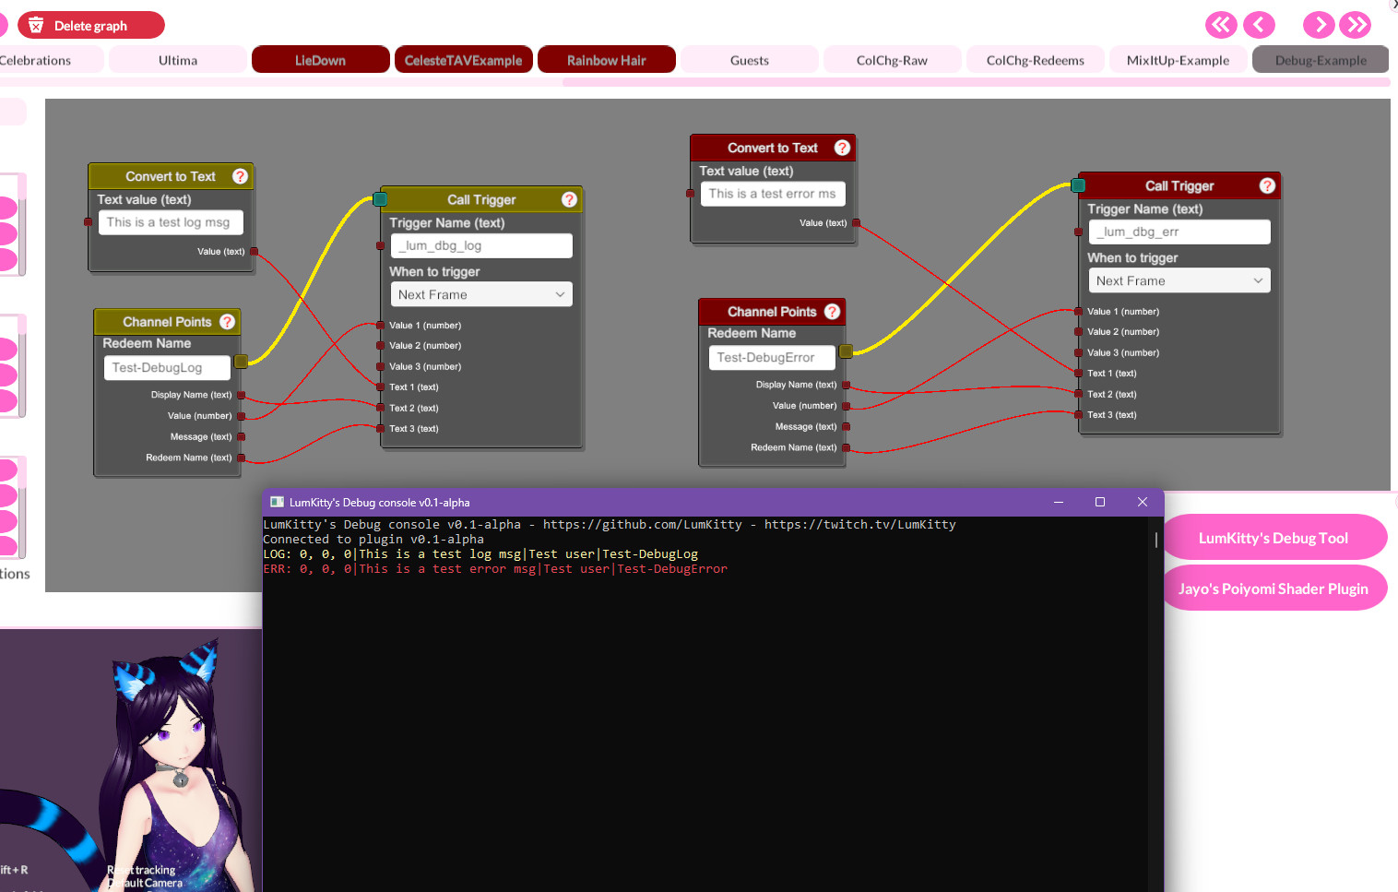The width and height of the screenshot is (1398, 892).
Task: Open When to trigger dropdown in _lum_dbg_log node
Action: 481,294
